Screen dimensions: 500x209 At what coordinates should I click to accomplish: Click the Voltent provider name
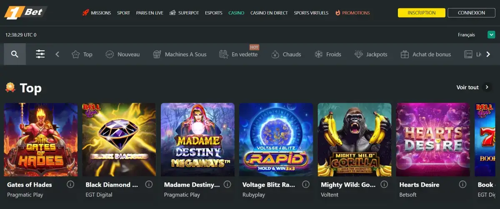[330, 194]
